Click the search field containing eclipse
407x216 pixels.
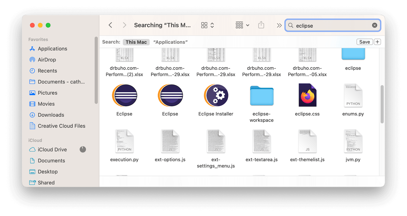[333, 25]
